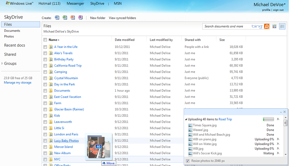Tick the select-all checkbox in the header
Image resolution: width=289 pixels, height=166 pixels.
click(45, 40)
